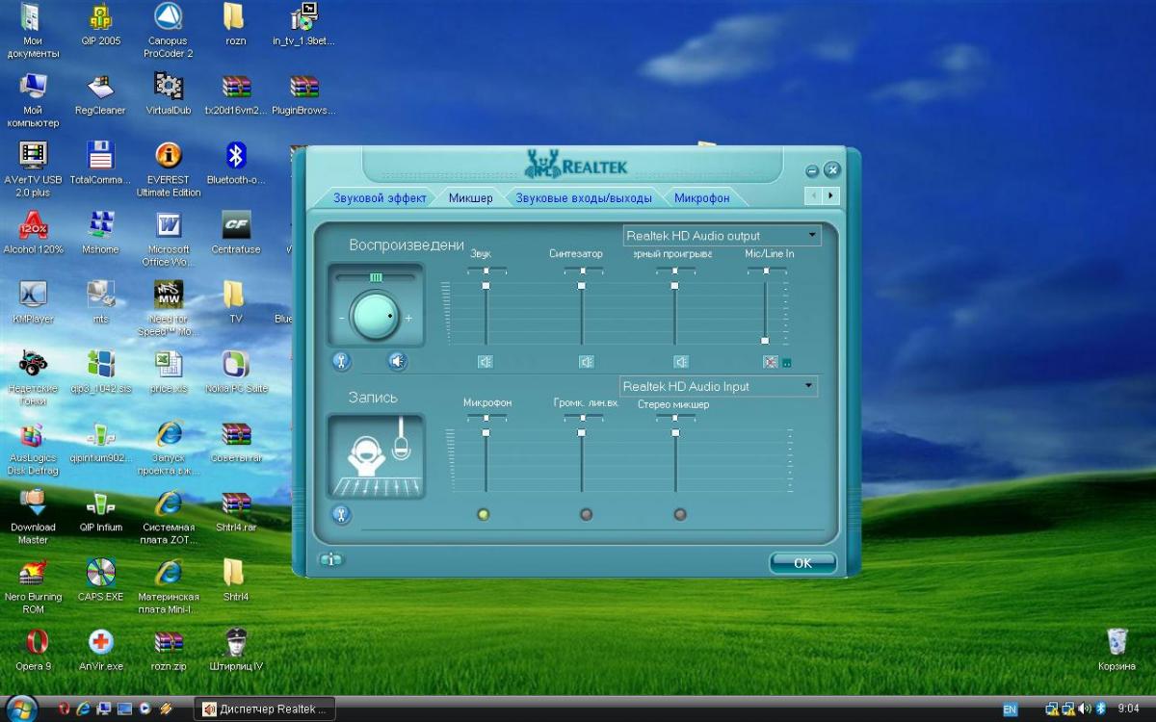Mute the Синтезатор channel

586,362
